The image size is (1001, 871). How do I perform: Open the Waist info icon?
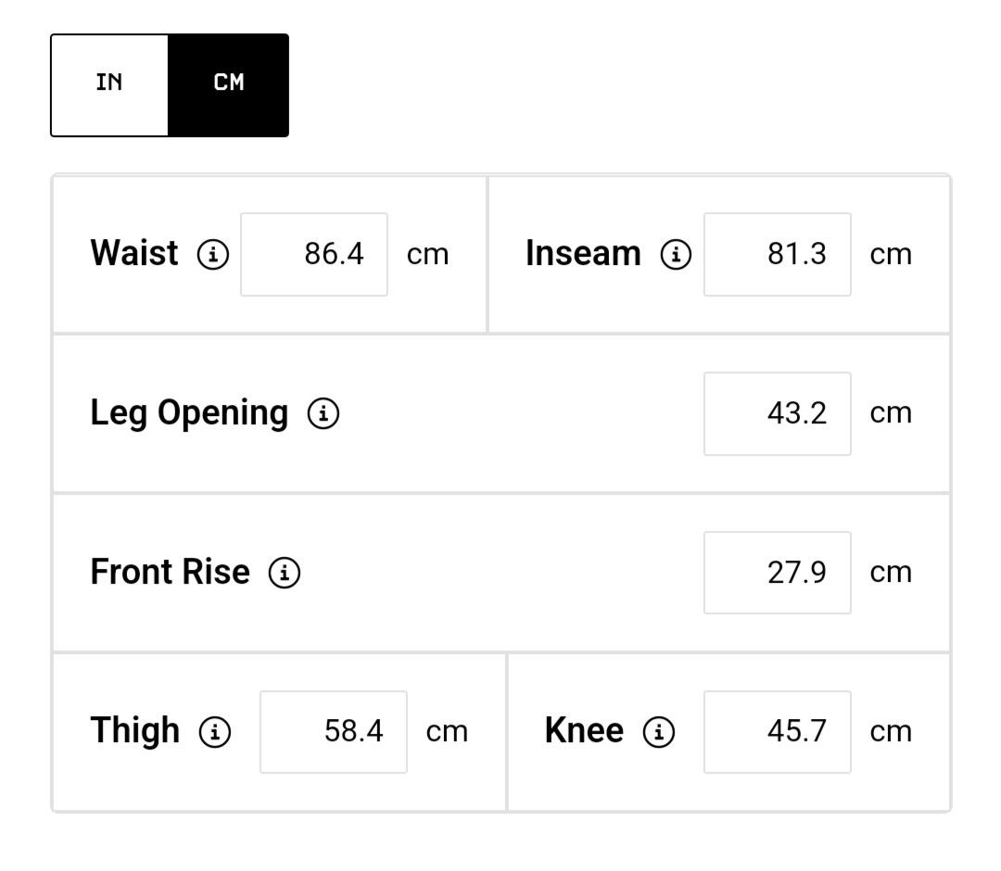pos(213,254)
